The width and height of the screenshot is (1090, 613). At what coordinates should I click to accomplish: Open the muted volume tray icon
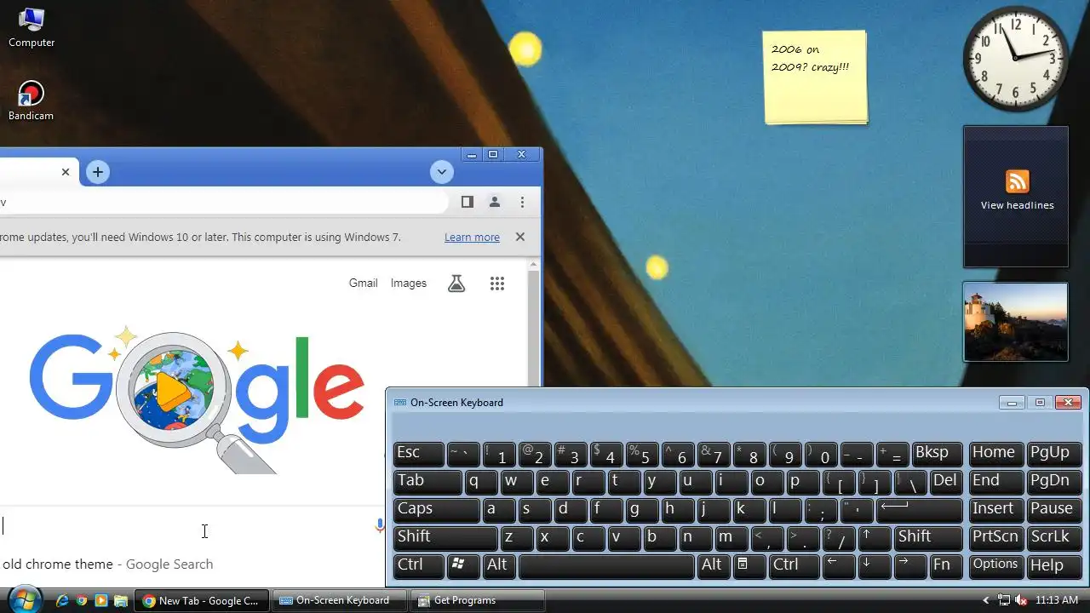pos(1021,600)
